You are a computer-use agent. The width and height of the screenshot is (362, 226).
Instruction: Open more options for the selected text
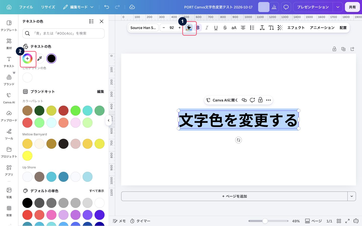(268, 100)
